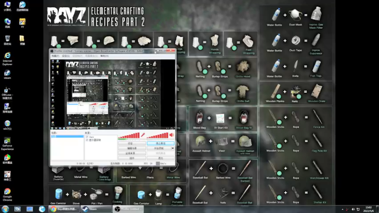
Task: Click the 退出 exit button in OBS
Action: (x=161, y=158)
